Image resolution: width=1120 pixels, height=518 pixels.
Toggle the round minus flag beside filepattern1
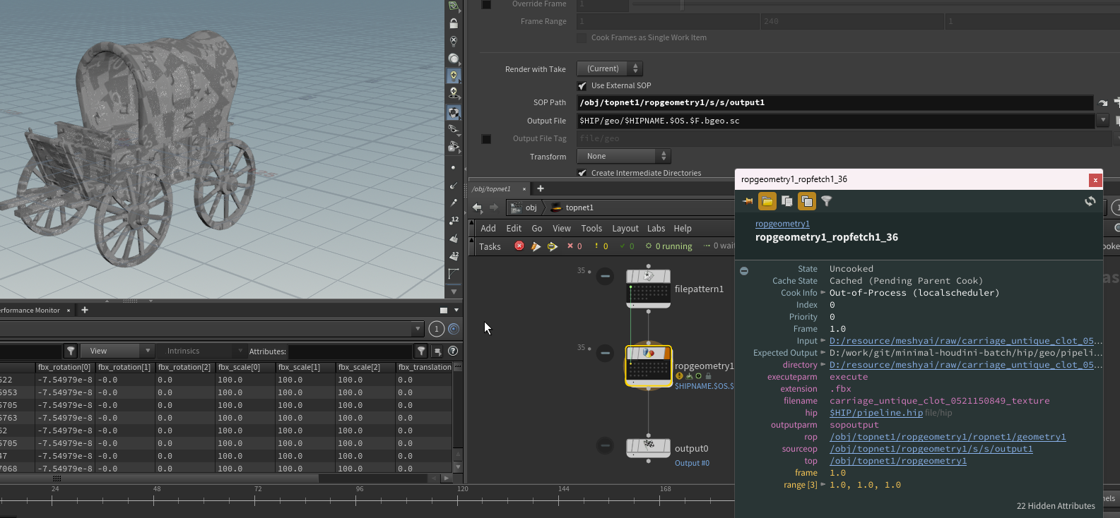tap(605, 277)
